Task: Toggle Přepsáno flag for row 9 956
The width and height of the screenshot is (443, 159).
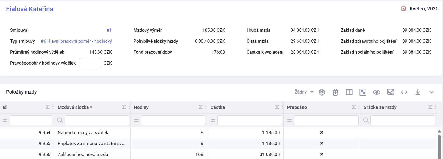Action: (322, 154)
